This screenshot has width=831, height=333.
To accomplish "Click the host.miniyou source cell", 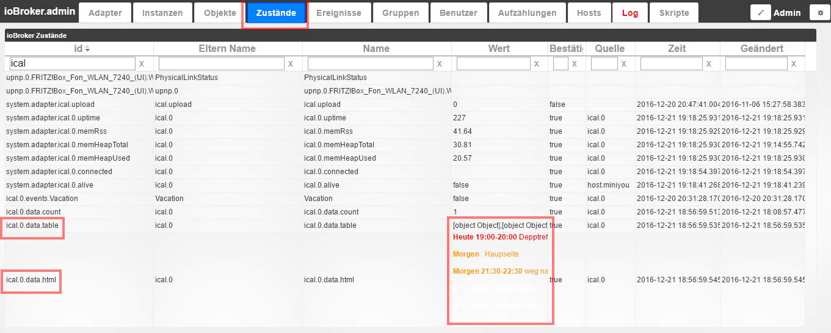I will coord(610,185).
